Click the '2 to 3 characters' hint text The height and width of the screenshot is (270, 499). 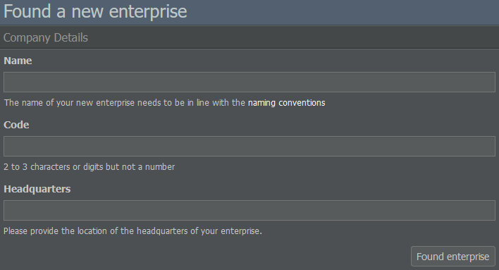pos(89,167)
